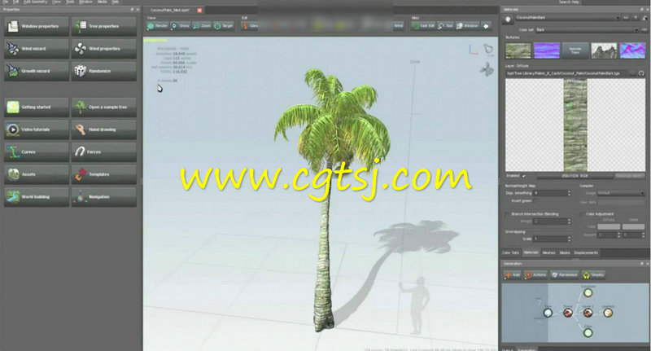The height and width of the screenshot is (351, 651).
Task: Open Window properties in the Properties panel
Action: pyautogui.click(x=37, y=26)
